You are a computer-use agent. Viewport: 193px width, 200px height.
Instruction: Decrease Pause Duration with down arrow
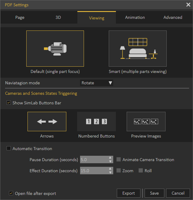110,161
